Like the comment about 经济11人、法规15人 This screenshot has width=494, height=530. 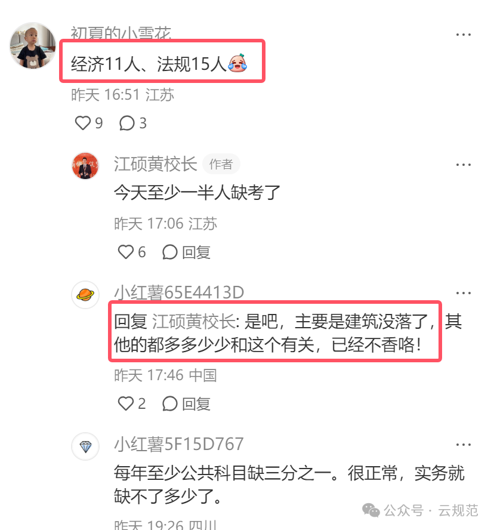(83, 123)
